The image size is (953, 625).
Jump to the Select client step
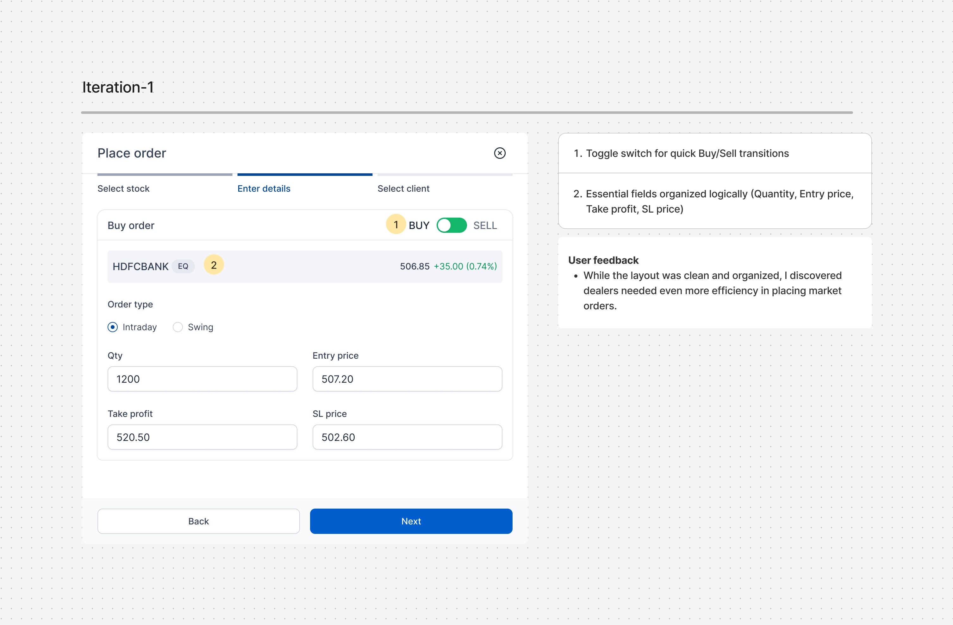[x=403, y=189]
